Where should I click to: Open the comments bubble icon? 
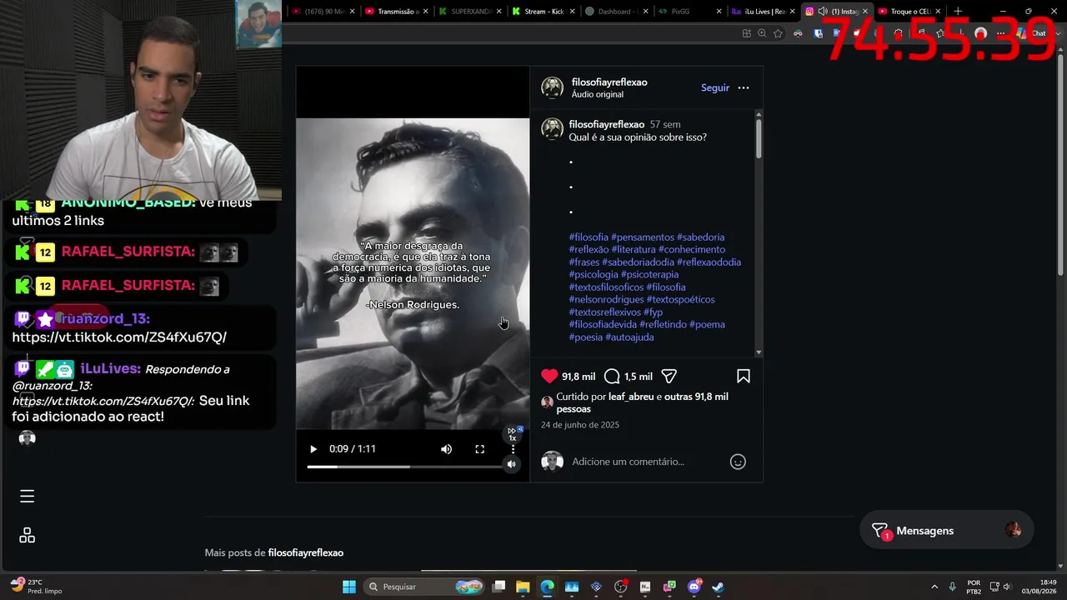click(x=612, y=377)
